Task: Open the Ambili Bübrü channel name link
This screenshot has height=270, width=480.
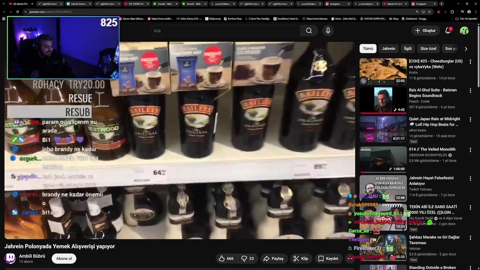Action: pyautogui.click(x=32, y=256)
